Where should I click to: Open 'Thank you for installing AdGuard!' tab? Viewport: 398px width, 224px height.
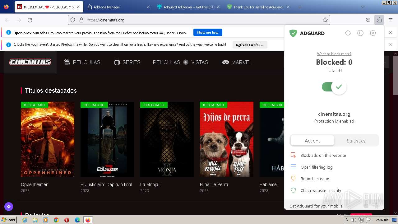(x=258, y=7)
